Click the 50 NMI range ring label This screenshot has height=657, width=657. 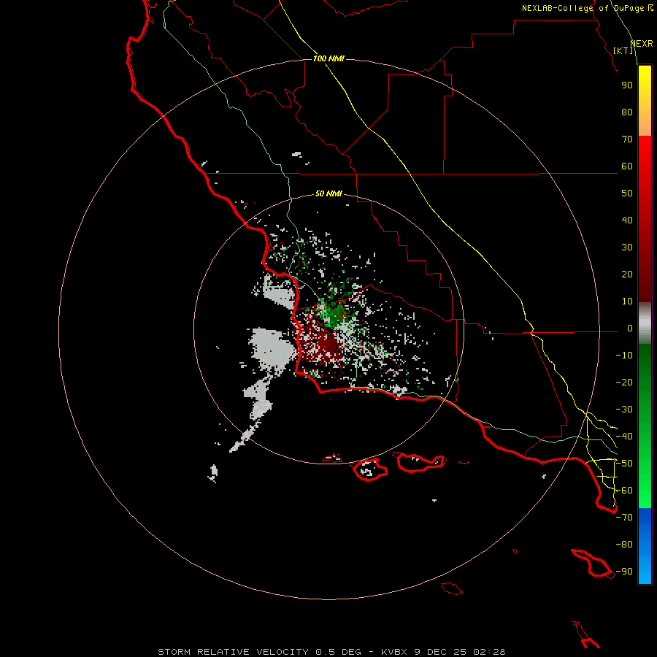(329, 193)
